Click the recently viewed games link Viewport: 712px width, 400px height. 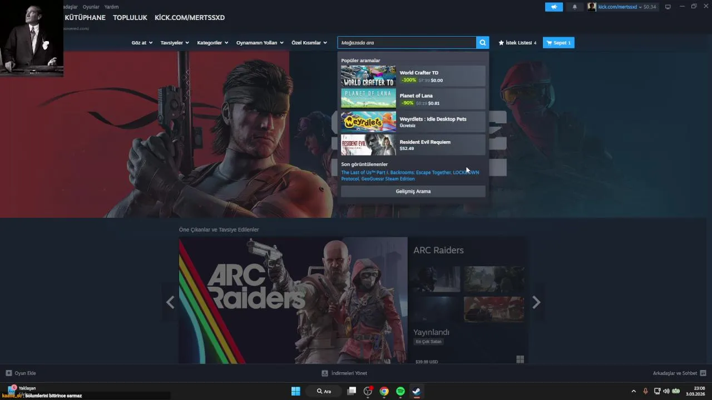(x=410, y=176)
